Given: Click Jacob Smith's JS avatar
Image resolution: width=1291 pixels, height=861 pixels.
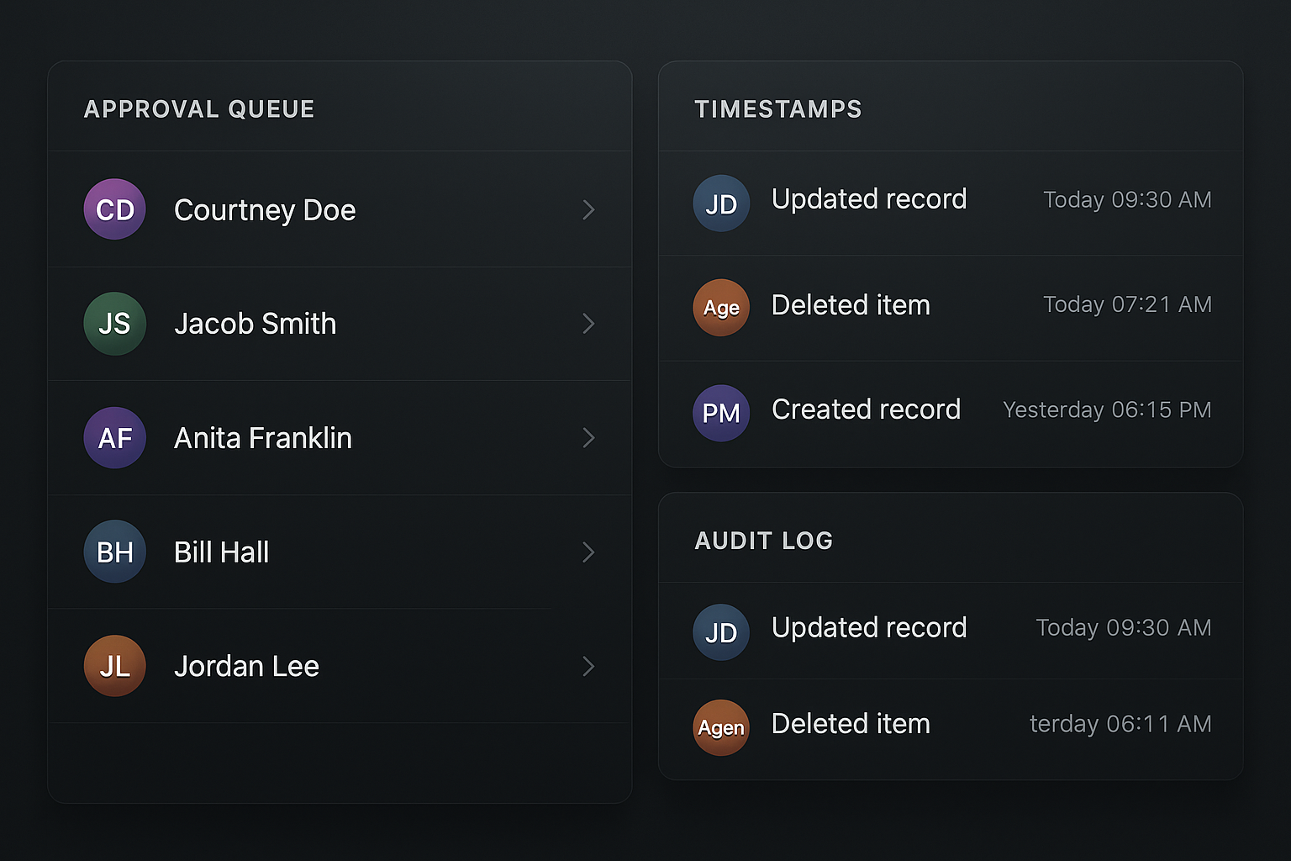Looking at the screenshot, I should [115, 324].
